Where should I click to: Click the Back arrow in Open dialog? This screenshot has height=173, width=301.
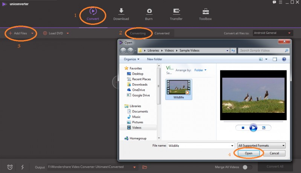123,51
